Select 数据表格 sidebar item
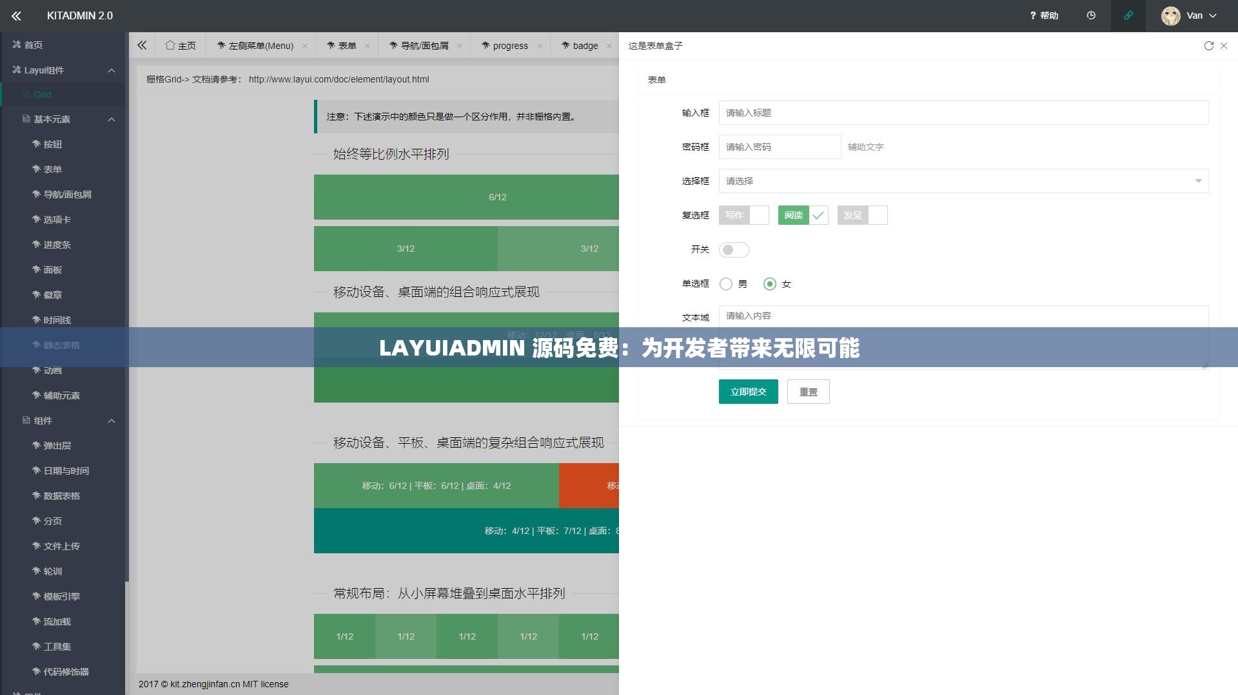This screenshot has height=695, width=1238. click(x=63, y=496)
